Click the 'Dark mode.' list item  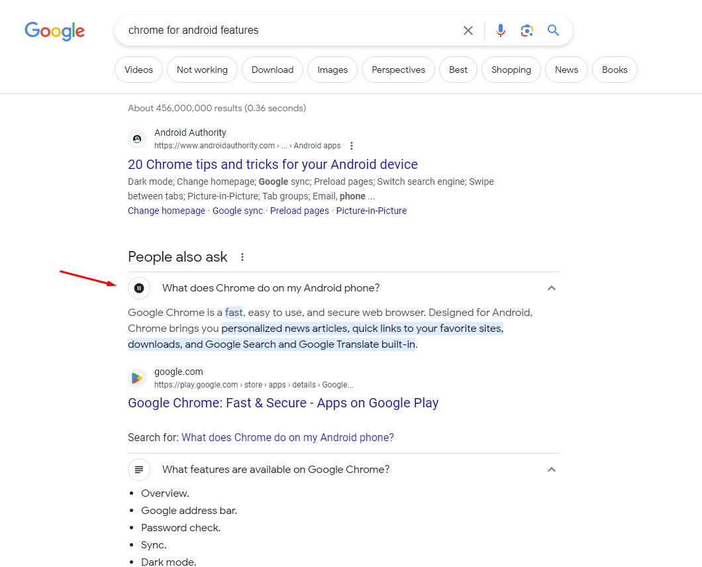[x=169, y=562]
